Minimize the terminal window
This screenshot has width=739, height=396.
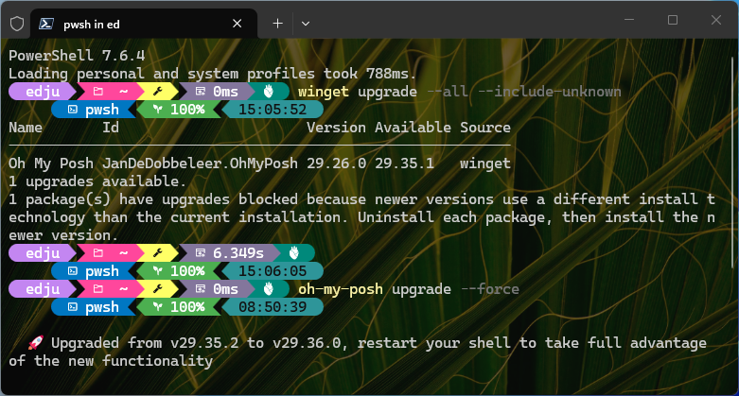pyautogui.click(x=629, y=20)
